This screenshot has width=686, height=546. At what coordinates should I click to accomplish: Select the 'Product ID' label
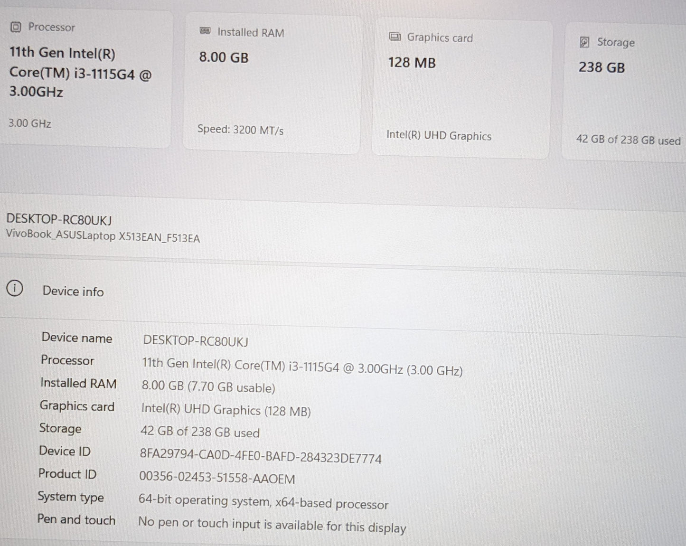(x=67, y=474)
